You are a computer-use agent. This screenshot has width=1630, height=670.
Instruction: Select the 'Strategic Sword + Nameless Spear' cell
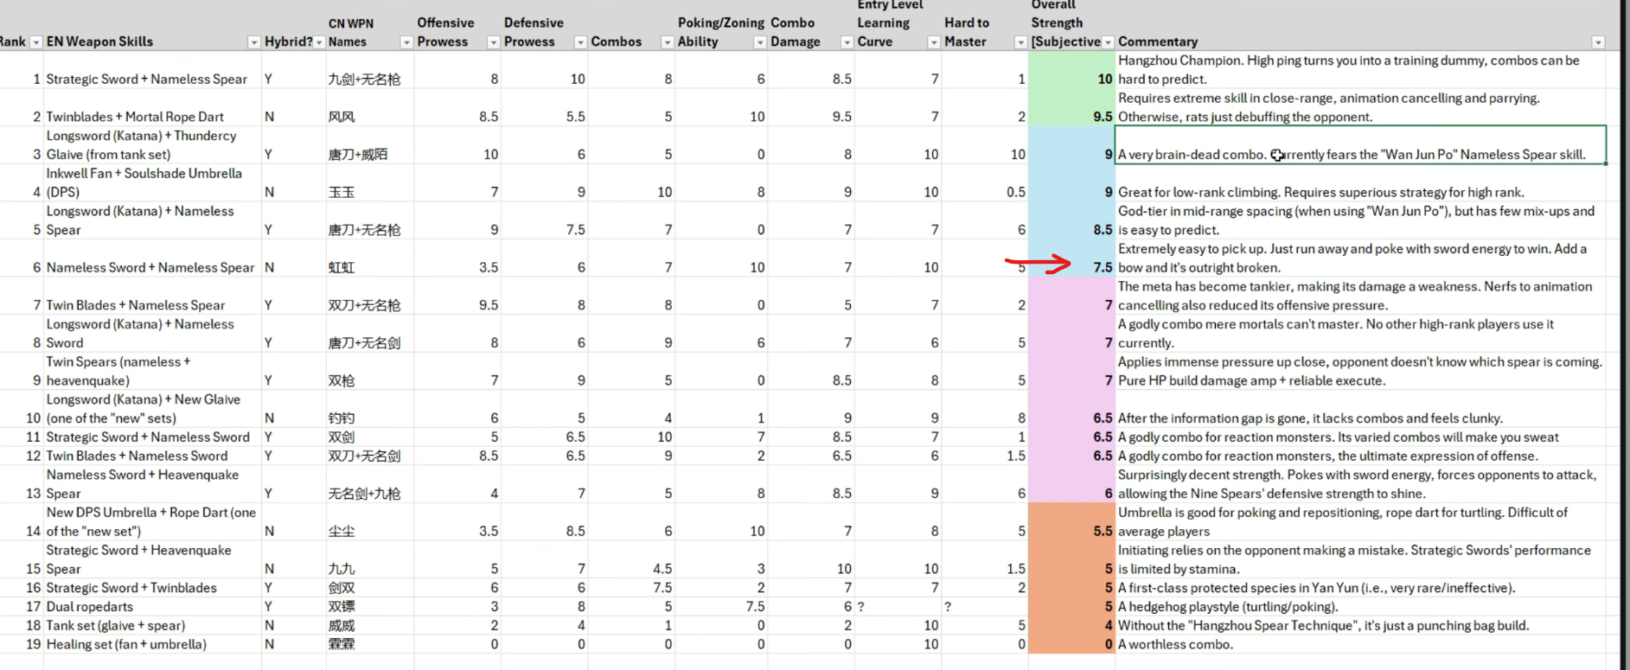point(152,70)
